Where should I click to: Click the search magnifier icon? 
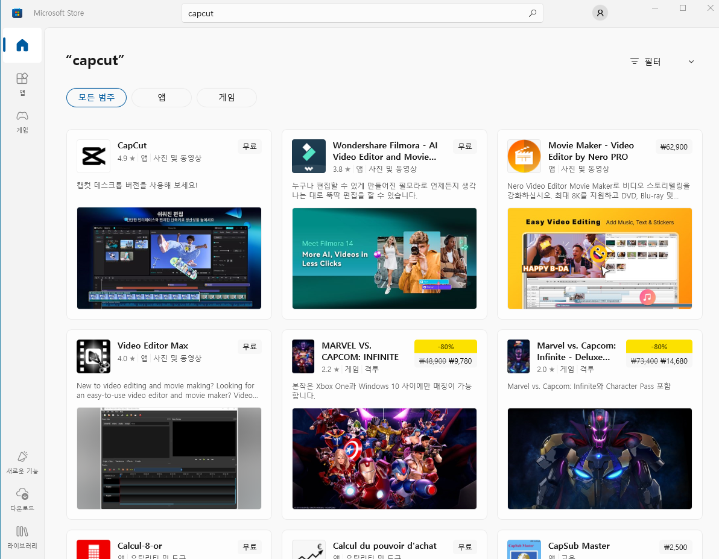tap(533, 13)
